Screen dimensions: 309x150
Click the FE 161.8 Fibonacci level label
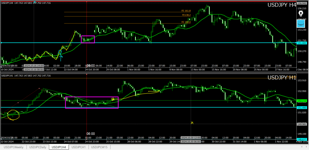pyautogui.click(x=186, y=11)
